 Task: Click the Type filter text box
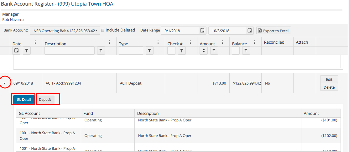[131, 51]
